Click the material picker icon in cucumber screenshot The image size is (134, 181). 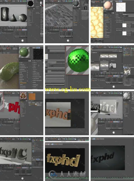[x=30, y=61]
